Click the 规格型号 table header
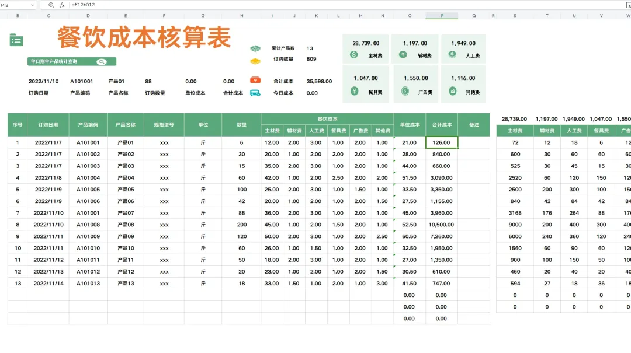Image resolution: width=631 pixels, height=353 pixels. (164, 125)
